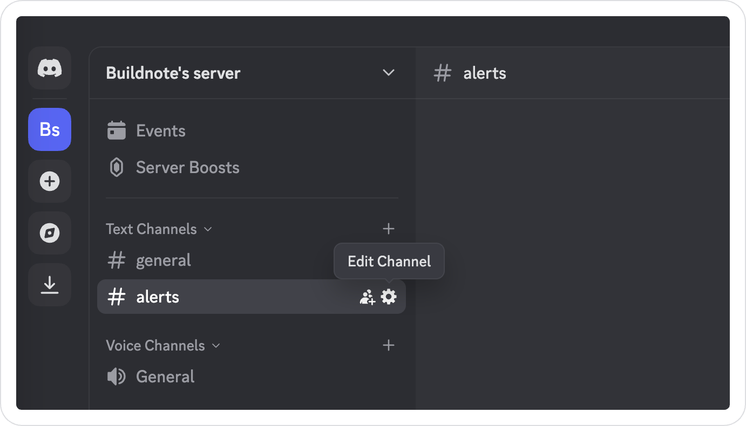This screenshot has width=746, height=426.
Task: Select the alerts channel name in sidebar
Action: 158,297
